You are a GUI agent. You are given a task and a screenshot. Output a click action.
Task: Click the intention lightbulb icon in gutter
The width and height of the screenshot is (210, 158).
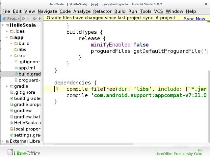tap(57, 88)
